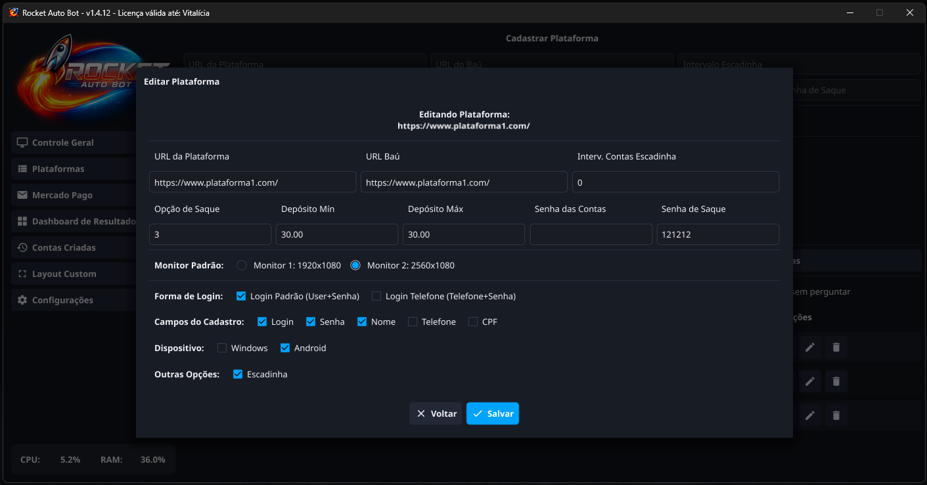This screenshot has width=927, height=485.
Task: Check the Windows device checkbox
Action: [222, 348]
